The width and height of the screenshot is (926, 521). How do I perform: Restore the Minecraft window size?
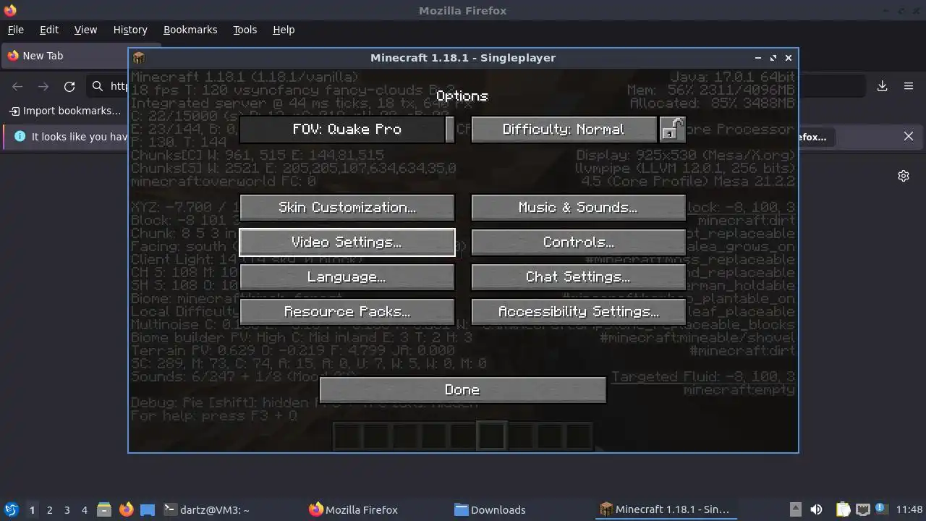(x=773, y=58)
